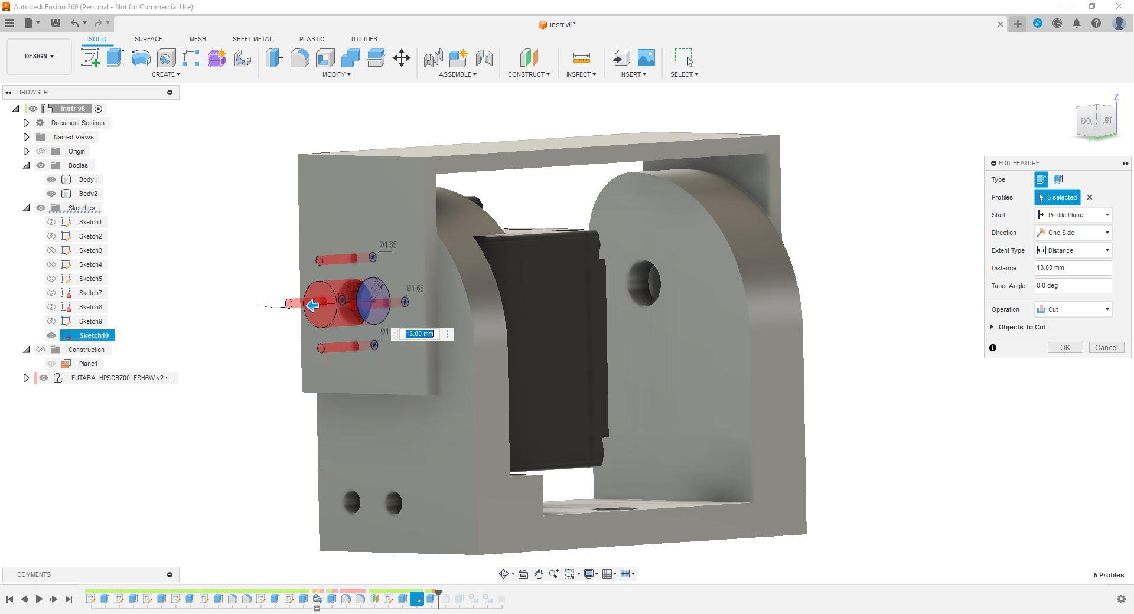Select the Revolve tool icon
The width and height of the screenshot is (1134, 614).
point(141,58)
